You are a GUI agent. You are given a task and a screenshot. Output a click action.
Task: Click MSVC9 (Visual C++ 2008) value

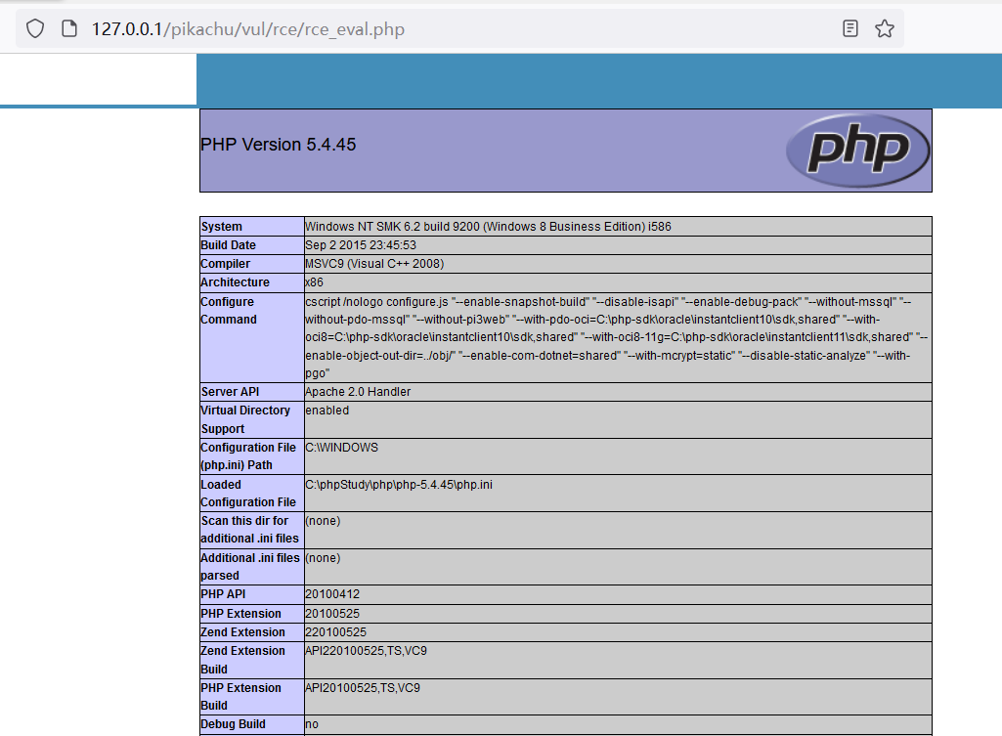pyautogui.click(x=374, y=263)
